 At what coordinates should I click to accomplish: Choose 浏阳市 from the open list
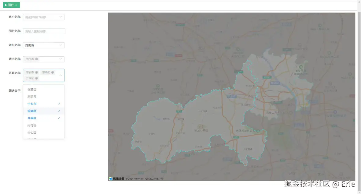[32, 96]
